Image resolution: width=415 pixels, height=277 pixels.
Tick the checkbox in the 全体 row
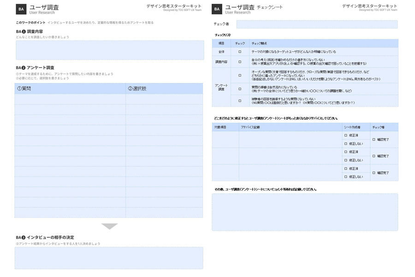(x=240, y=52)
